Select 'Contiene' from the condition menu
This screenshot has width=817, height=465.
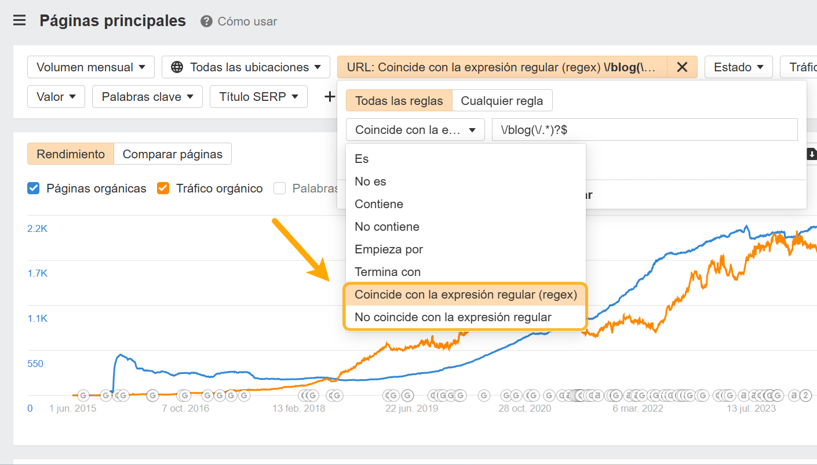click(x=378, y=204)
